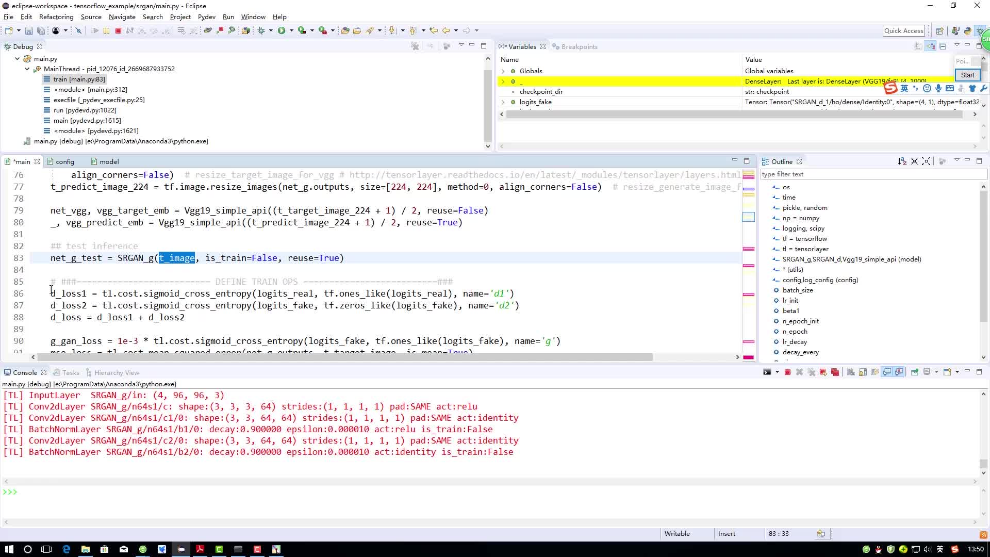Open the Run launch dropdown arrow
This screenshot has width=990, height=557.
pos(291,30)
